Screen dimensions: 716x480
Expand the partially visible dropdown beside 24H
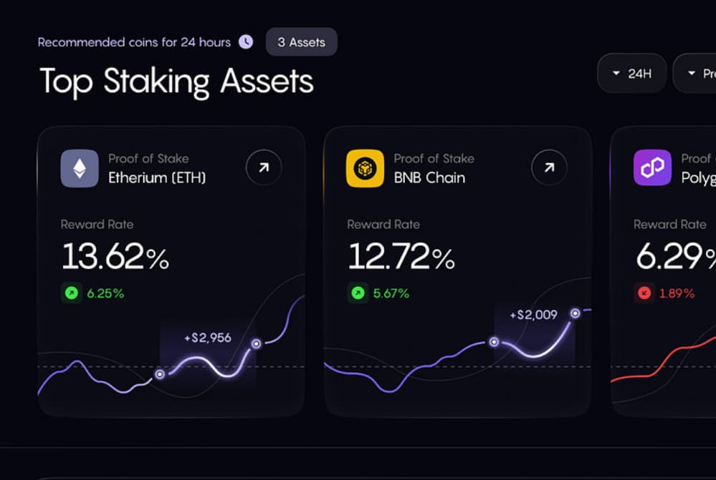(x=699, y=73)
